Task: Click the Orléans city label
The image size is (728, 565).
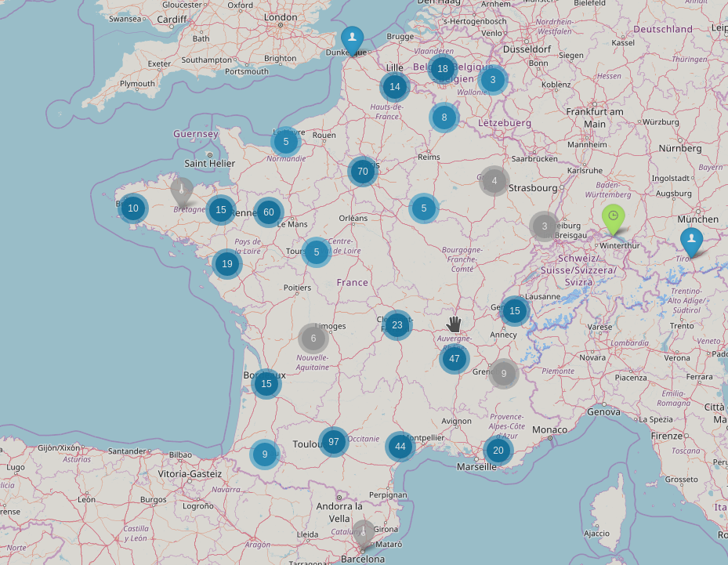Action: [353, 218]
